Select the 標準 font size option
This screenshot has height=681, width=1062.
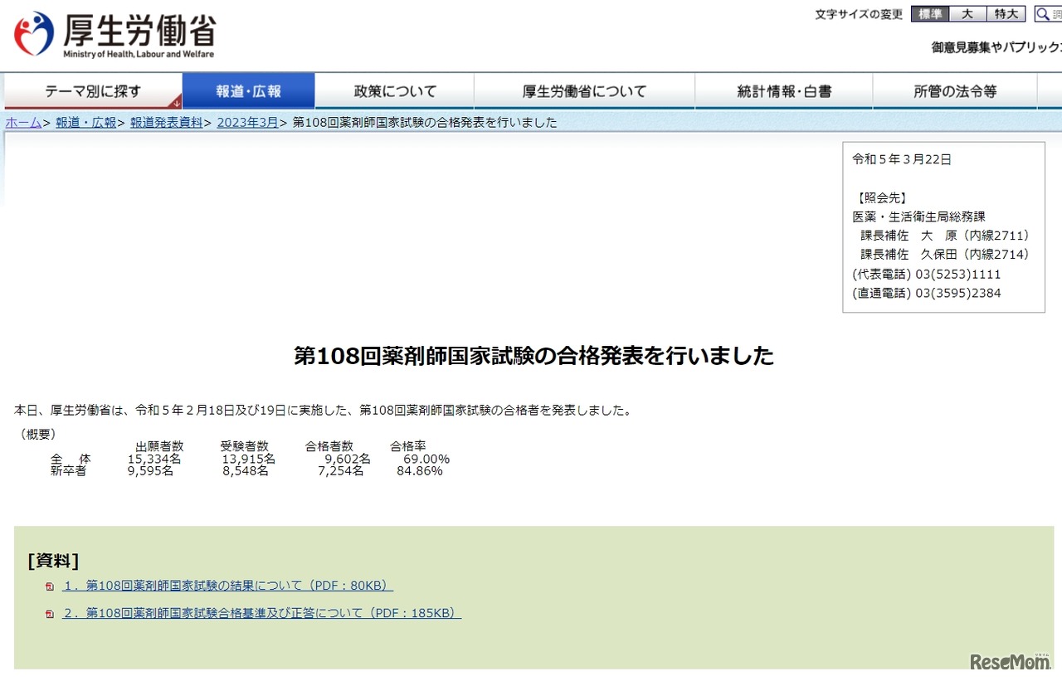point(928,13)
